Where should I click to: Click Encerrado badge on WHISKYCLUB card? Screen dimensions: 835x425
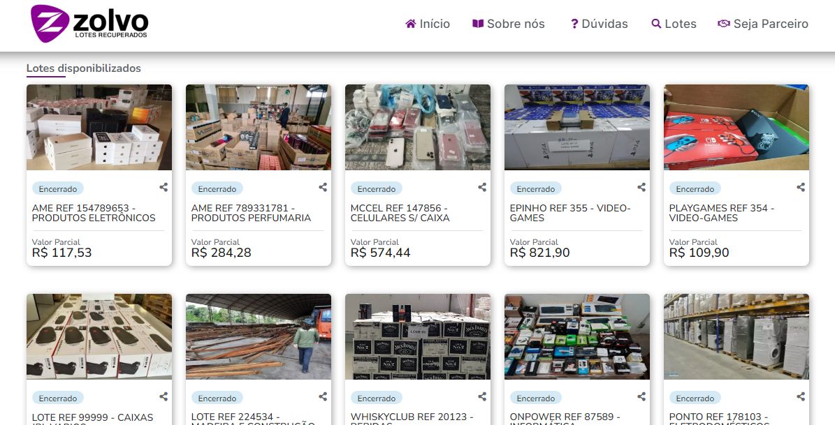376,398
